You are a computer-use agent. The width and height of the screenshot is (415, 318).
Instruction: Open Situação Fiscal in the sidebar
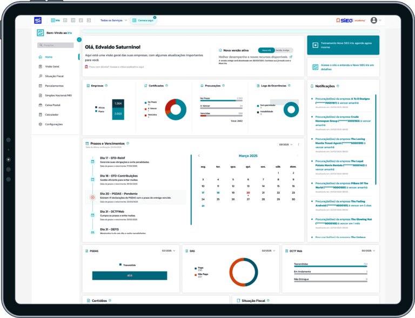point(55,76)
